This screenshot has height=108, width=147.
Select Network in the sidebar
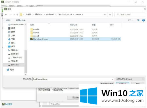pos(10,70)
